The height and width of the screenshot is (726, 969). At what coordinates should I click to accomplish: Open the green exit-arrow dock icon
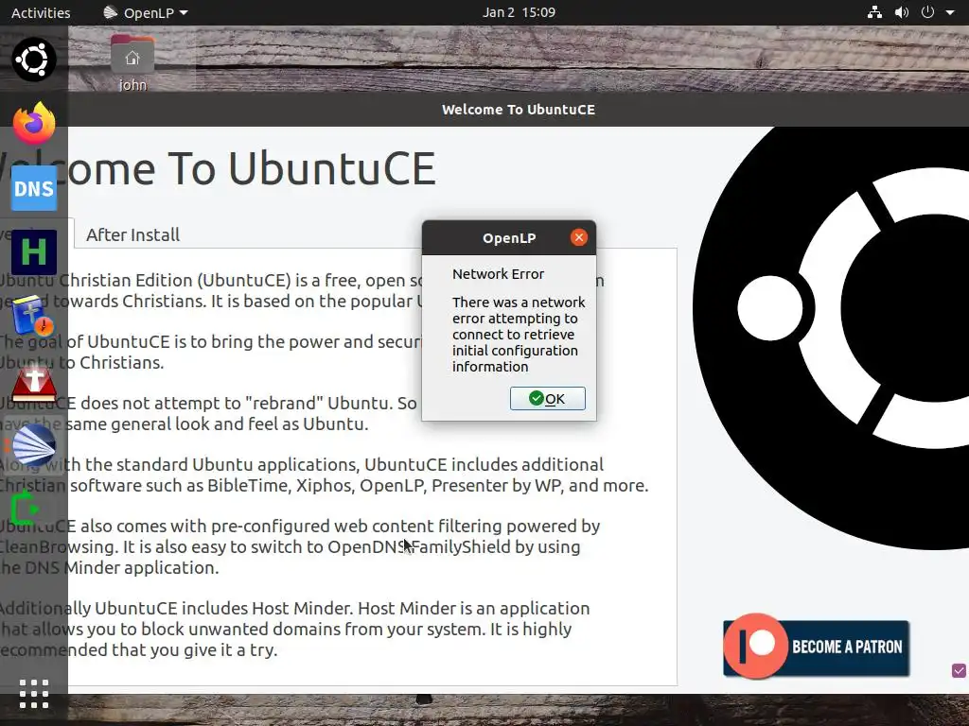(x=26, y=508)
